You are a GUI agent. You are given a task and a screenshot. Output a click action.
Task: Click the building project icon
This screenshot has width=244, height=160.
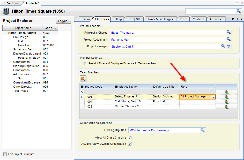[6, 11]
